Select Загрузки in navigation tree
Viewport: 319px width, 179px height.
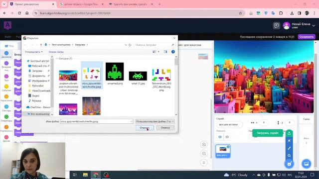pos(37,71)
